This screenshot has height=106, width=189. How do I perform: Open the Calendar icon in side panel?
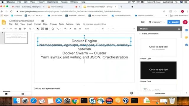tap(186, 30)
